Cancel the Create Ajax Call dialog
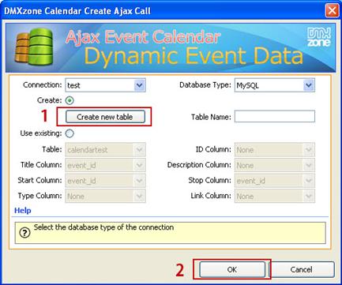 (x=301, y=269)
